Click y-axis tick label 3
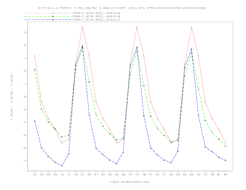This screenshot has width=246, height=190. pos(25,33)
